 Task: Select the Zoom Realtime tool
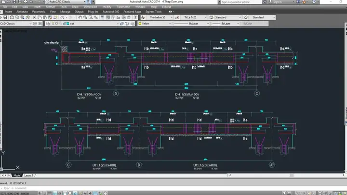tap(85, 17)
